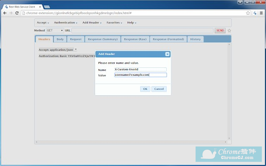Select the Accept: application/json header text

56,50
